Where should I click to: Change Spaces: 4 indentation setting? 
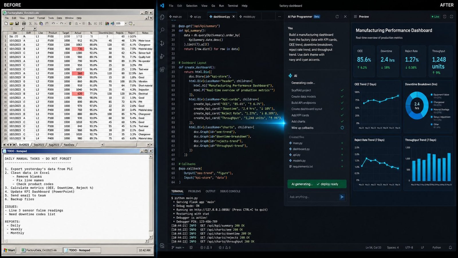tap(393, 247)
